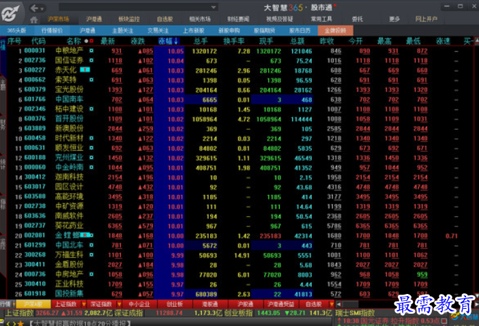The width and height of the screenshot is (479, 326).
Task: Click the square marker icon beside 中粮地产
Action: 91,50
